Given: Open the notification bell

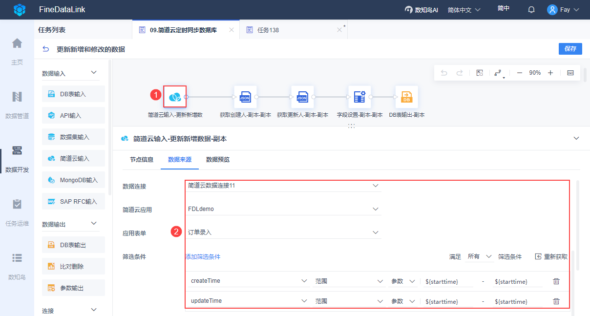Looking at the screenshot, I should (x=531, y=10).
